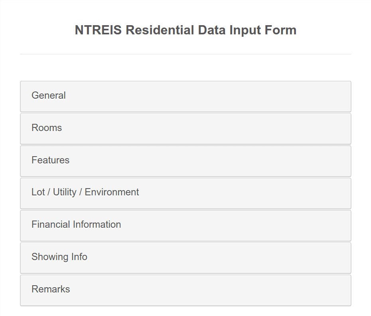Screen dimensions: 371x316
Task: Toggle the General panel header row
Action: tap(185, 96)
